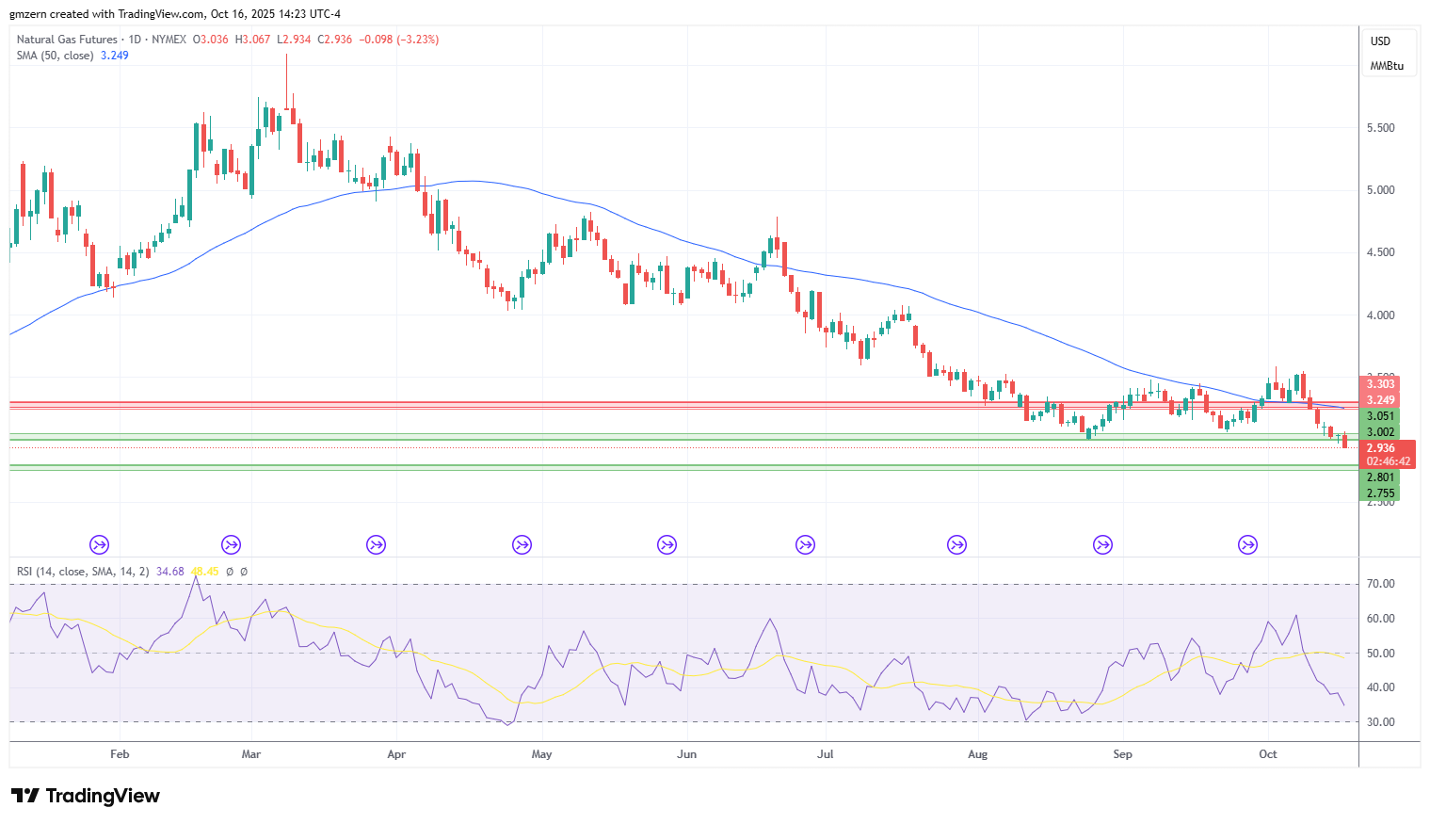Click the price change −0.098 (−3.23%) text

[399, 40]
